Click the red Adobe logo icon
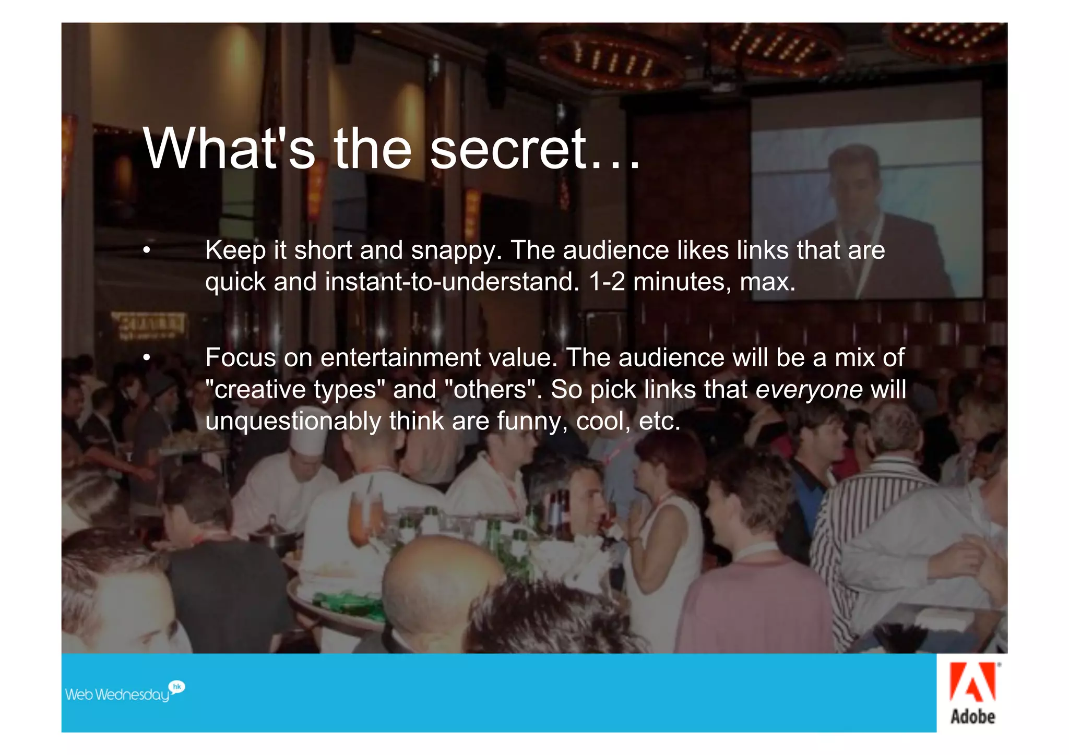1069x755 pixels. pyautogui.click(x=972, y=682)
